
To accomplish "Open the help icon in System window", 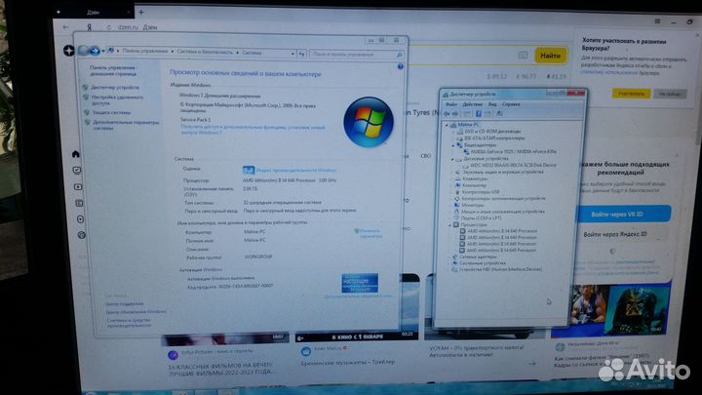I will 401,66.
